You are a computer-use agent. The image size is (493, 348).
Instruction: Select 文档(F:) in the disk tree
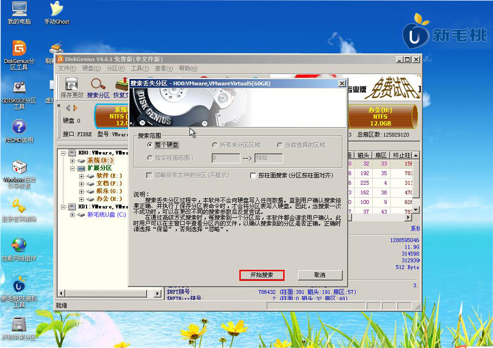point(109,183)
